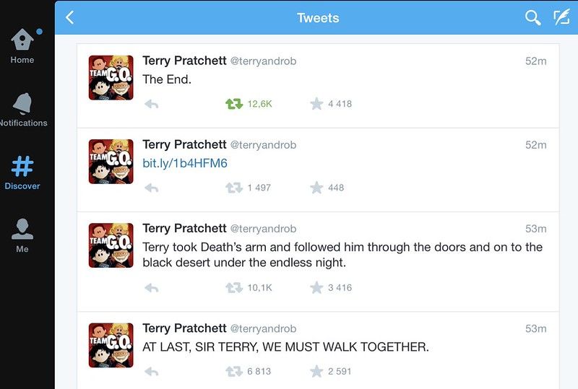578x389 pixels.
Task: Undo retweet on "The End." tweet
Action: (234, 104)
